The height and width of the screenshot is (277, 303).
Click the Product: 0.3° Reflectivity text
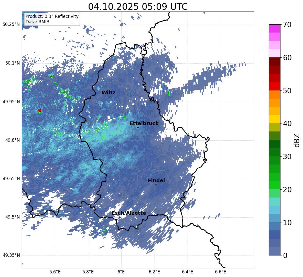(52, 16)
